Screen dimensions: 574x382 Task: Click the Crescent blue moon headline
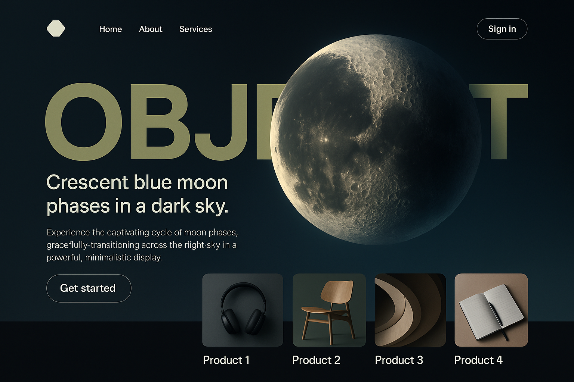click(138, 194)
